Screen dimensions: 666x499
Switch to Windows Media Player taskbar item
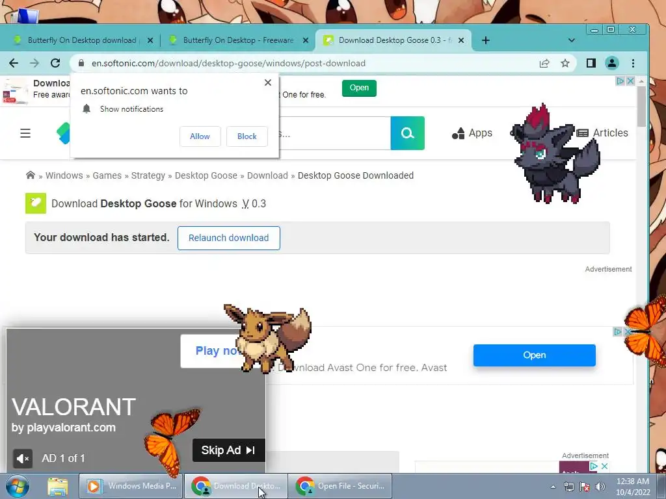coord(131,486)
